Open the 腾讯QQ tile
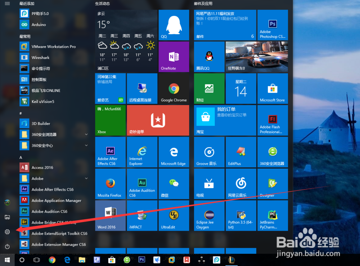The image size is (360, 266). pyautogui.click(x=209, y=57)
